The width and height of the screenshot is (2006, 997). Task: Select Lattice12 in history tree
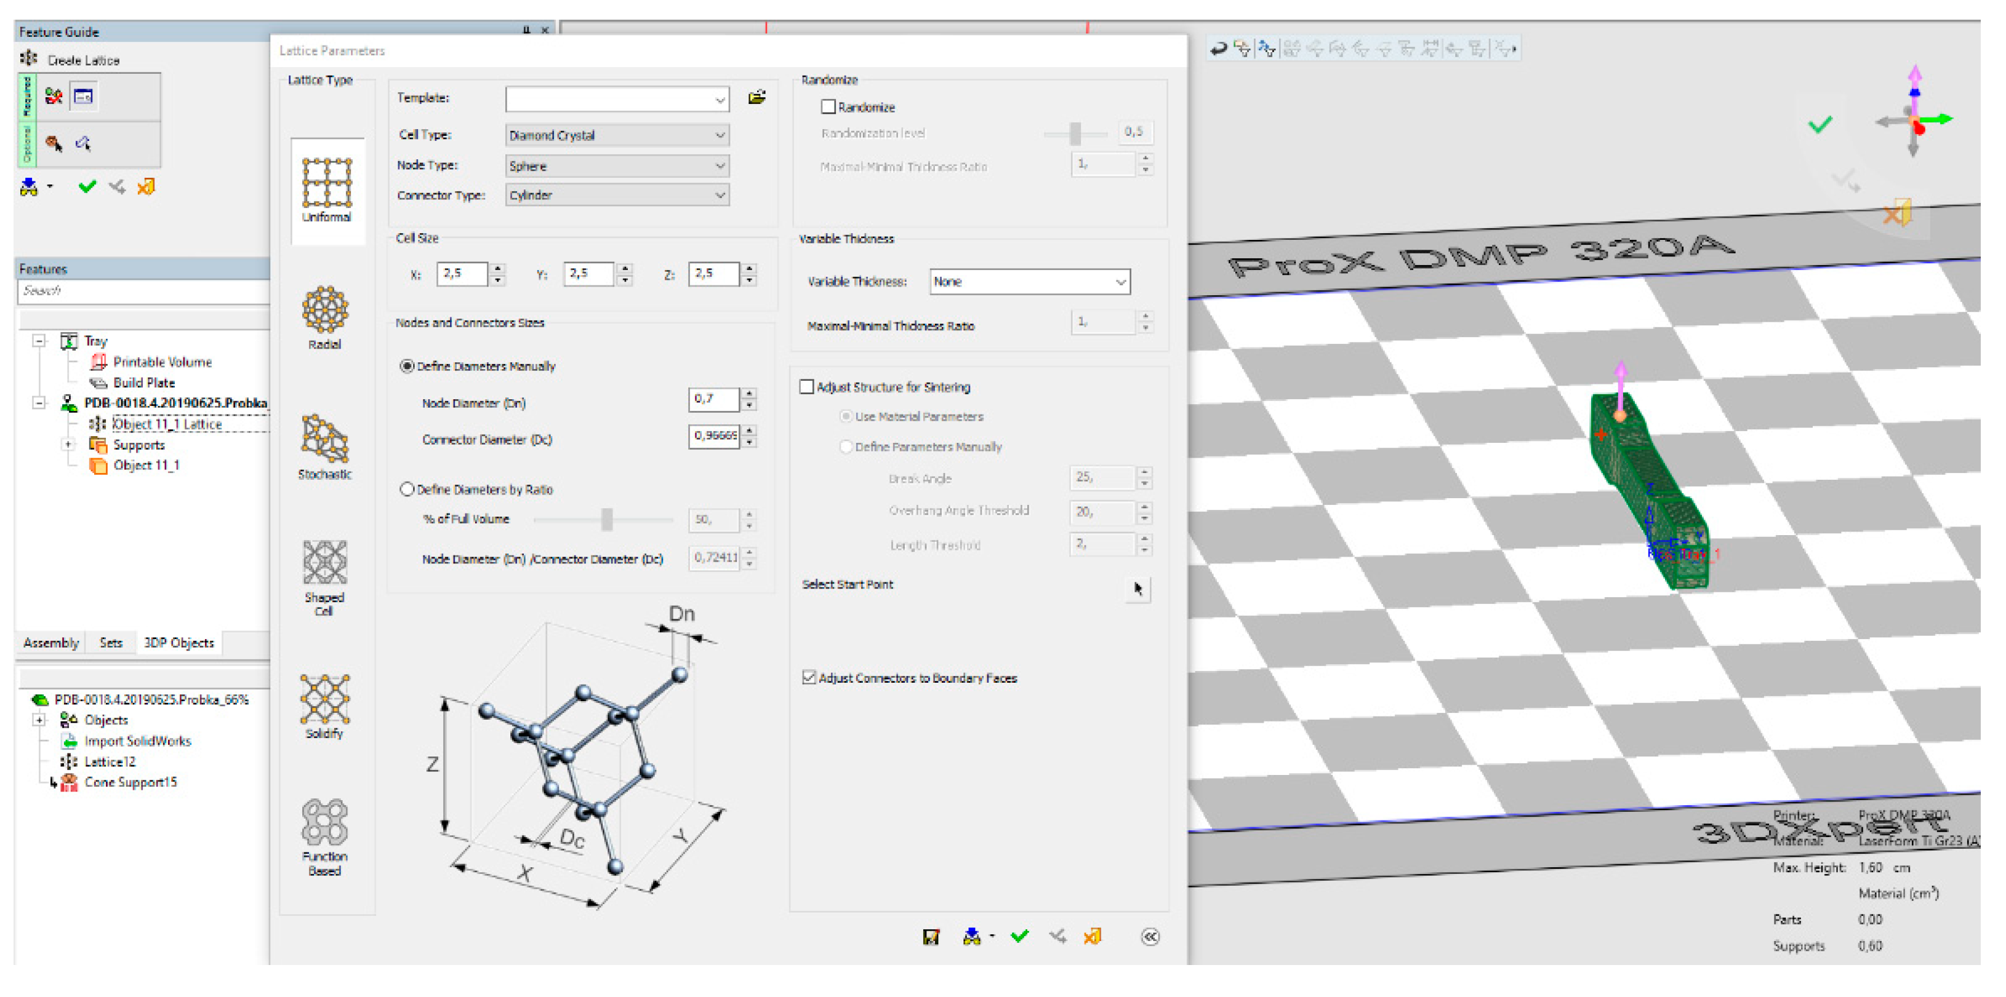pyautogui.click(x=110, y=762)
